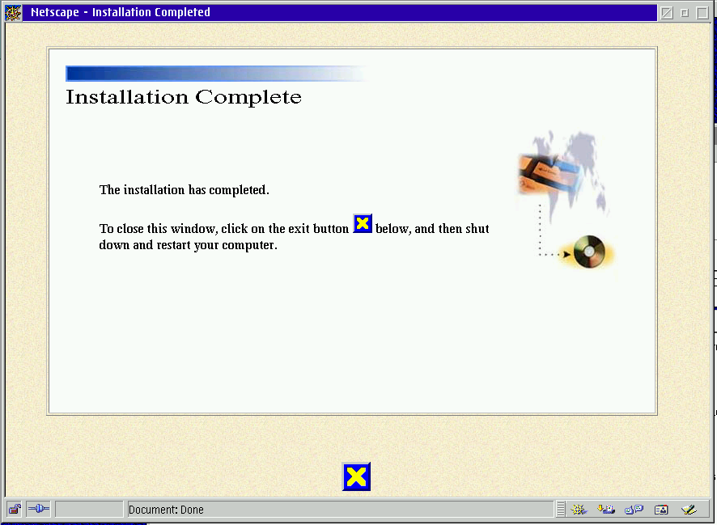Open Navigator via ship wheel icon
The height and width of the screenshot is (525, 717).
point(579,509)
